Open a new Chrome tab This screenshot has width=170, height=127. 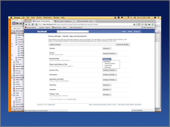(x=97, y=21)
